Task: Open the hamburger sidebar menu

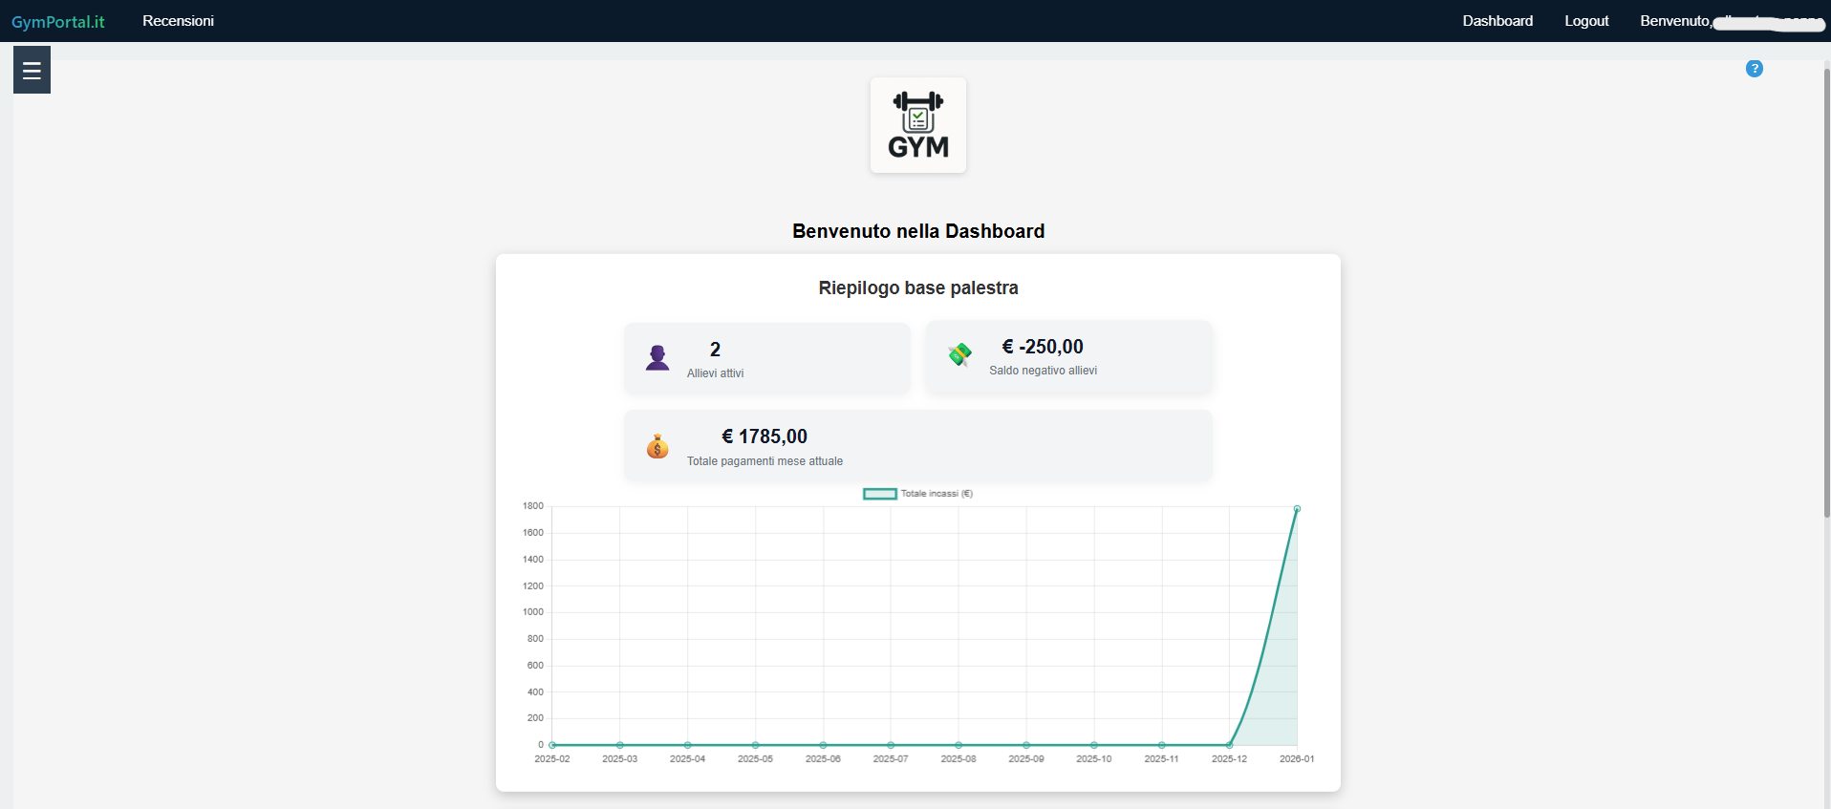Action: click(32, 70)
